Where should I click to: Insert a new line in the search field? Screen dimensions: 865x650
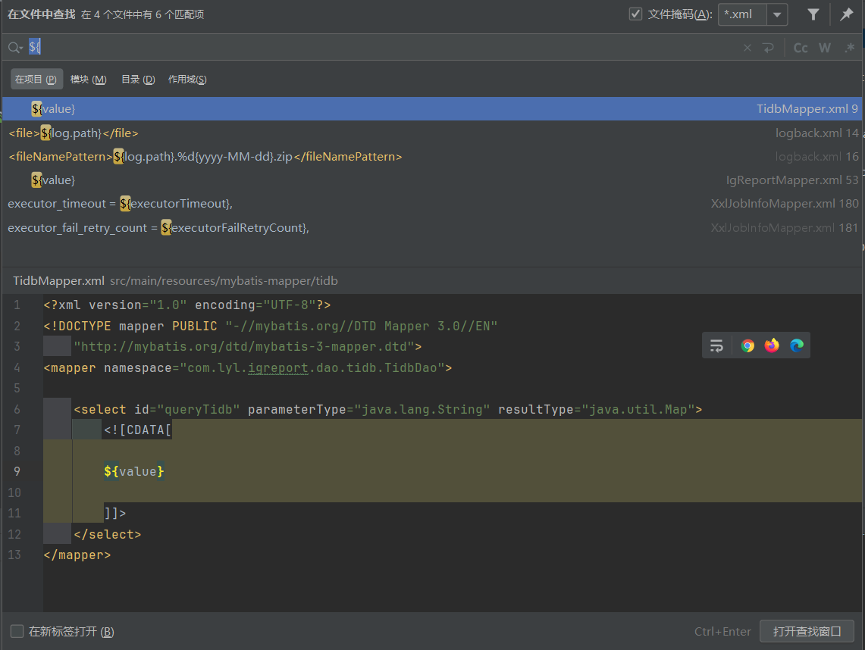click(x=768, y=48)
